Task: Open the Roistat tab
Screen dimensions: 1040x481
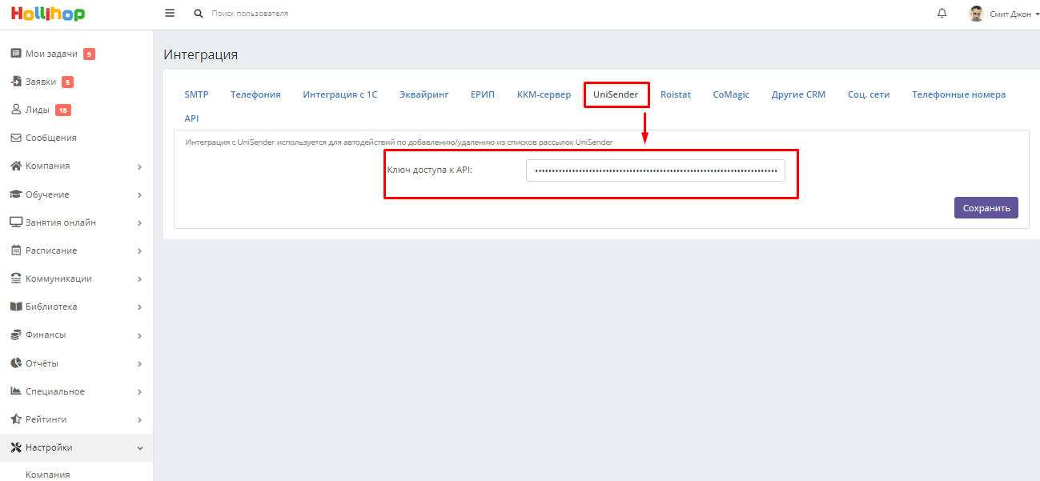Action: 676,94
